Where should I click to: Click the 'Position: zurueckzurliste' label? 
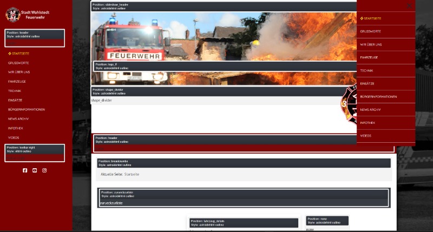pos(117,193)
